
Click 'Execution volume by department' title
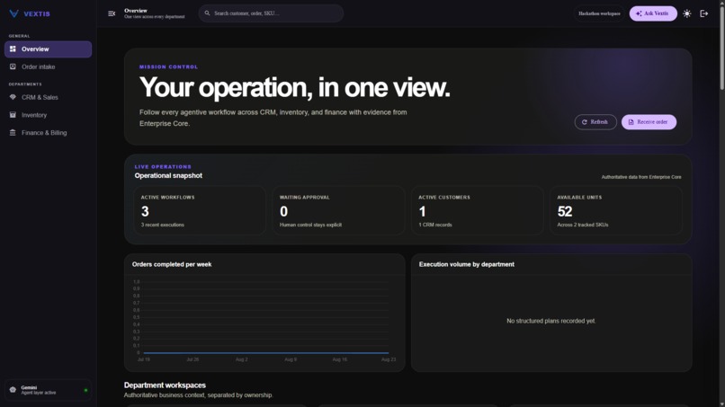(x=467, y=264)
